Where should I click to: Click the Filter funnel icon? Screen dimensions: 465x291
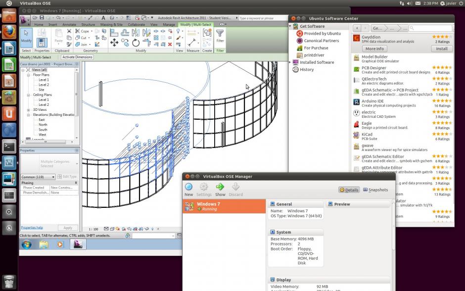(220, 33)
